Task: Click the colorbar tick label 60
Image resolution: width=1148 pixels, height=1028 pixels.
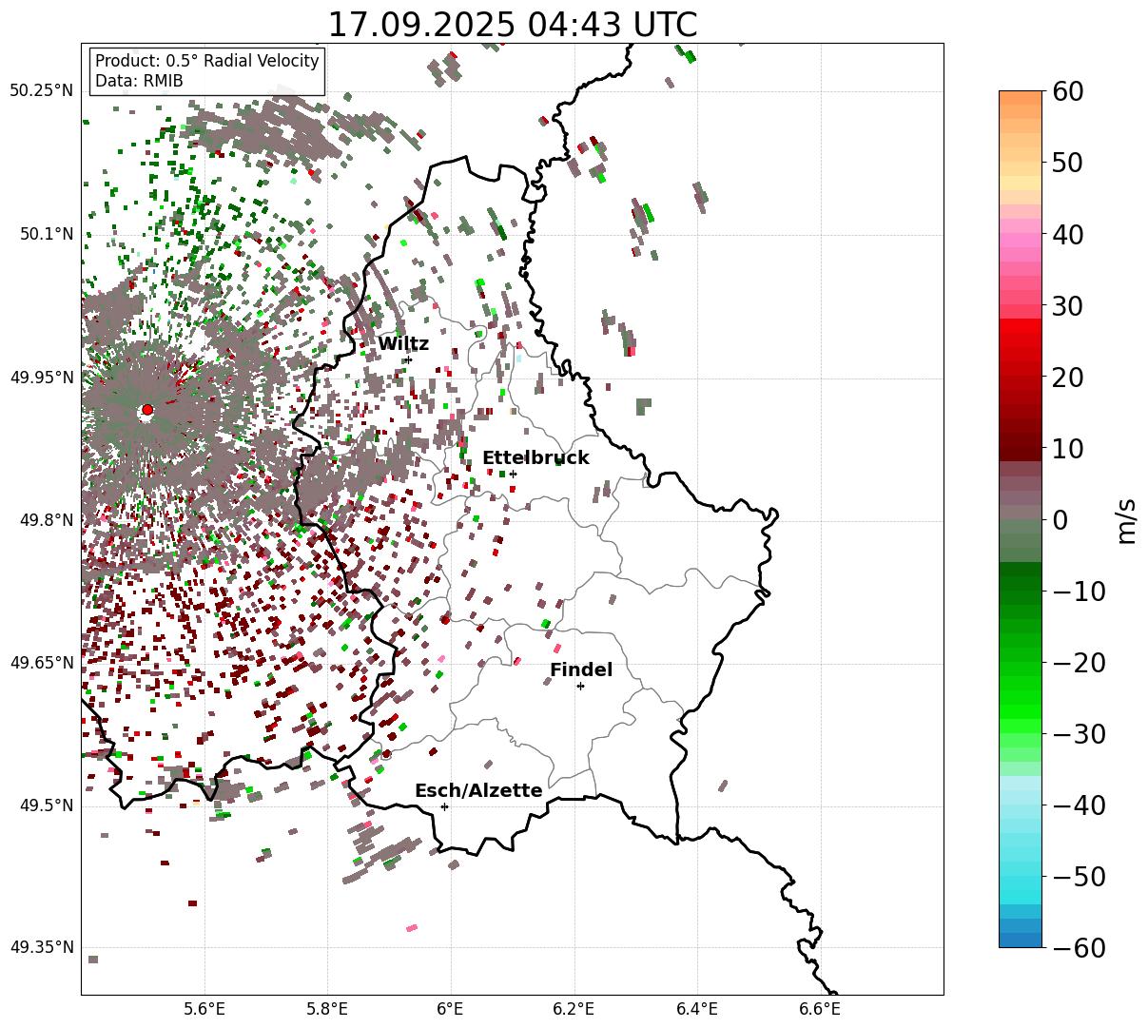Action: [1067, 91]
